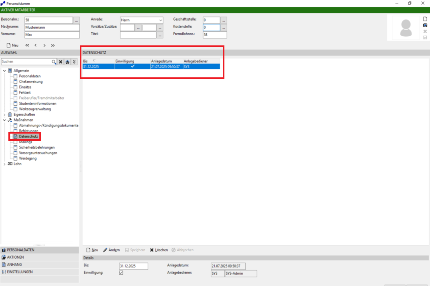The image size is (430, 286).
Task: Open the Anrede dropdown
Action: [160, 20]
